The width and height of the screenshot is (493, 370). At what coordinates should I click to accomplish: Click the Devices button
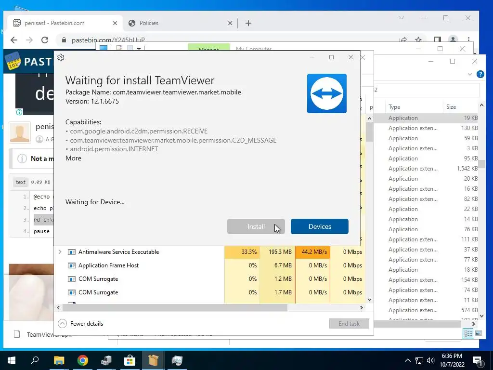coord(320,226)
